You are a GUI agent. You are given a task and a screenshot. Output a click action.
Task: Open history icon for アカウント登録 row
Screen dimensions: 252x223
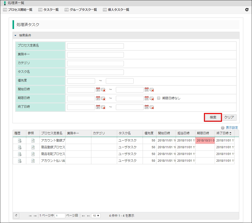tap(20, 140)
